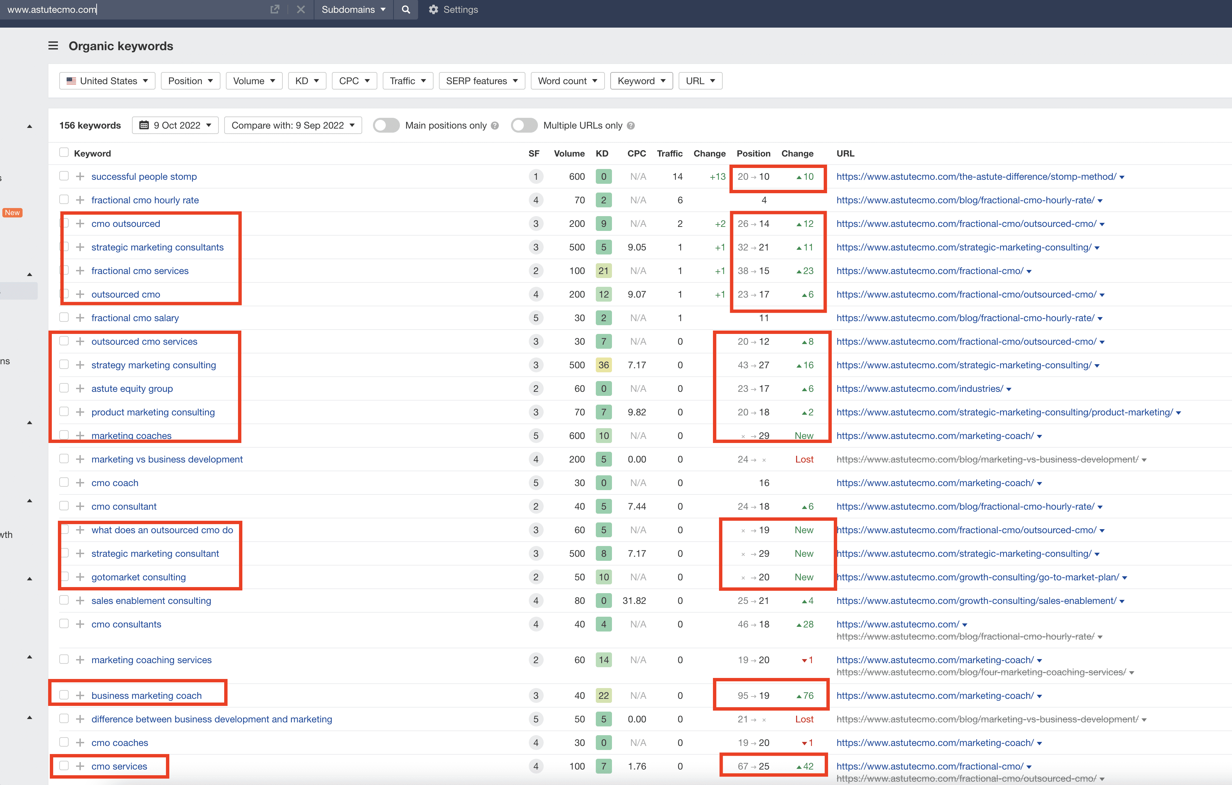The image size is (1232, 785).
Task: Open the 9 Oct 2022 date picker
Action: [175, 125]
